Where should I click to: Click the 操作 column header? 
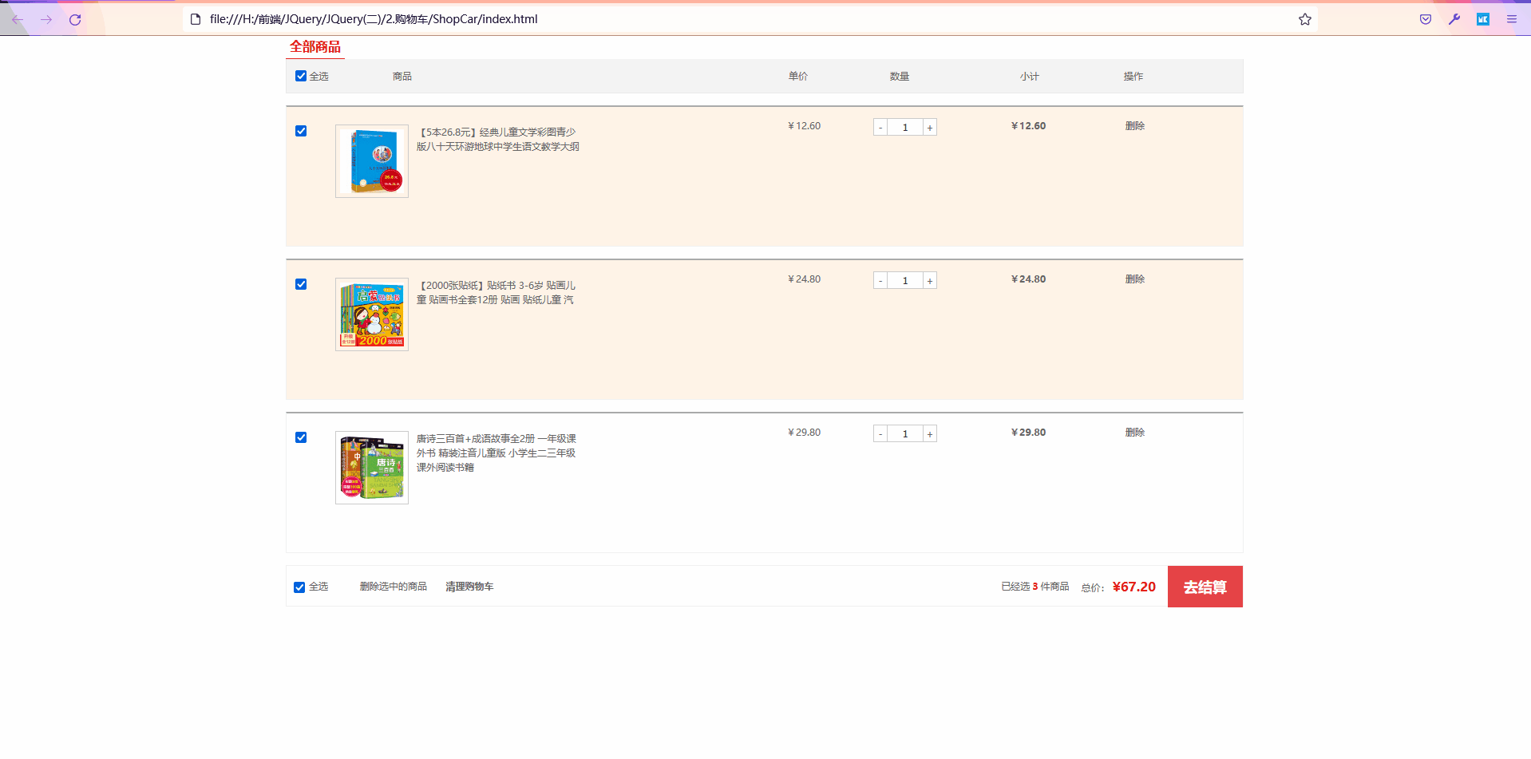(1133, 77)
